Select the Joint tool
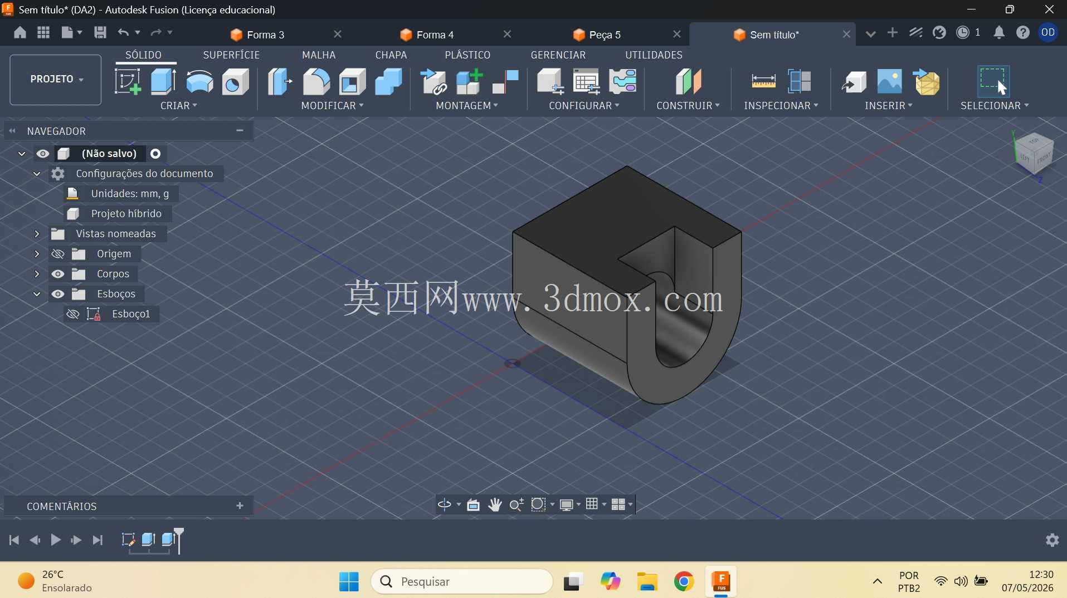This screenshot has width=1067, height=598. [x=505, y=81]
